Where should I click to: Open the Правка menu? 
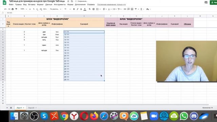click(x=18, y=4)
